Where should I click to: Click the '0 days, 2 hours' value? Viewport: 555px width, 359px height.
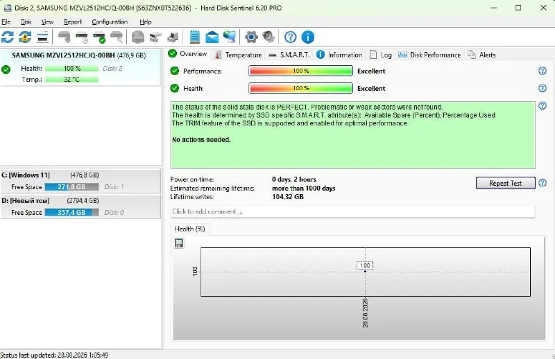pos(294,179)
